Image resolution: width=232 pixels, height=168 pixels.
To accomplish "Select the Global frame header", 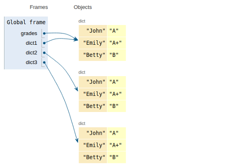I will point(26,22).
